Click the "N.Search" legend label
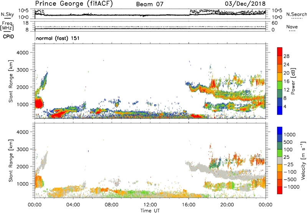The image size is (307, 213). (x=297, y=14)
